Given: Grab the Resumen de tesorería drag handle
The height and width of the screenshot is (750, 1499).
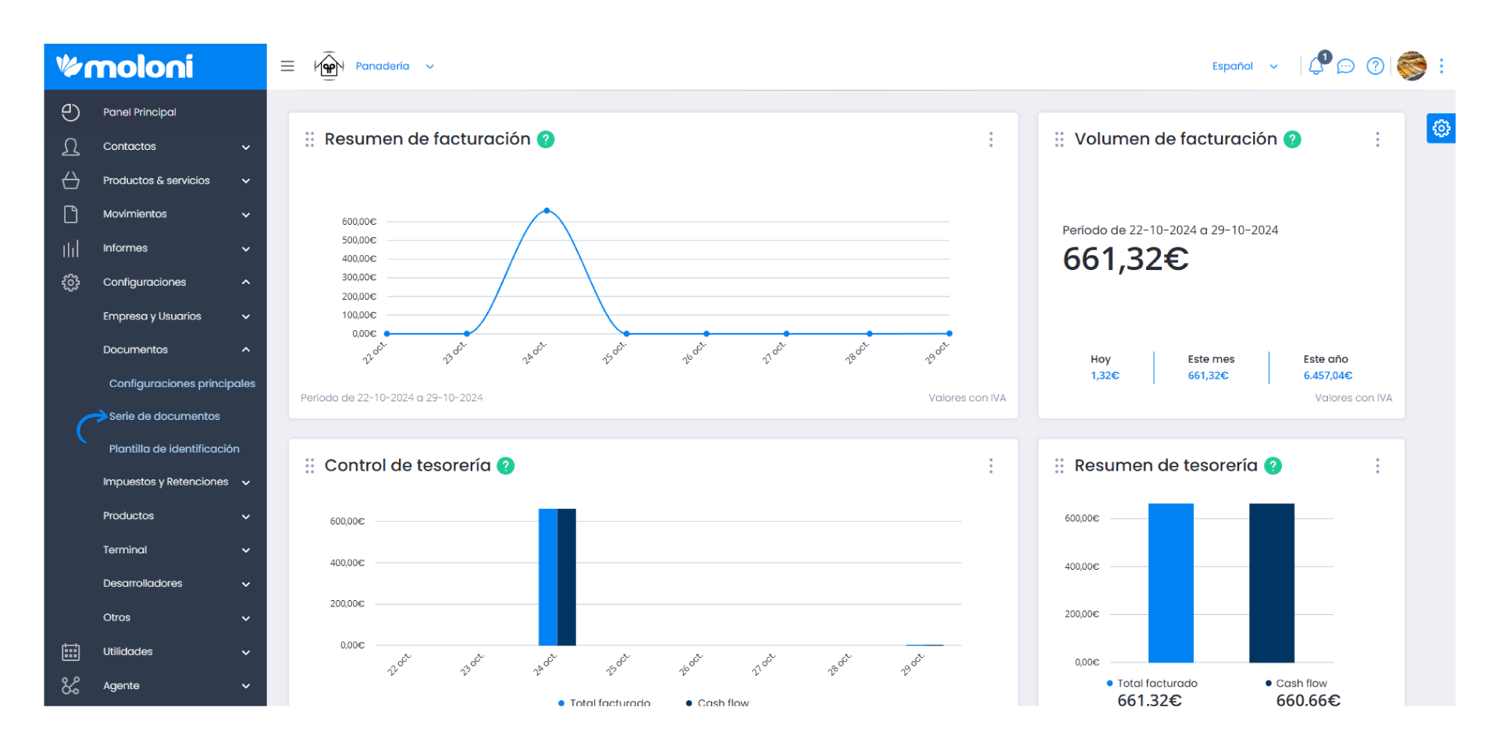Looking at the screenshot, I should click(x=1059, y=465).
